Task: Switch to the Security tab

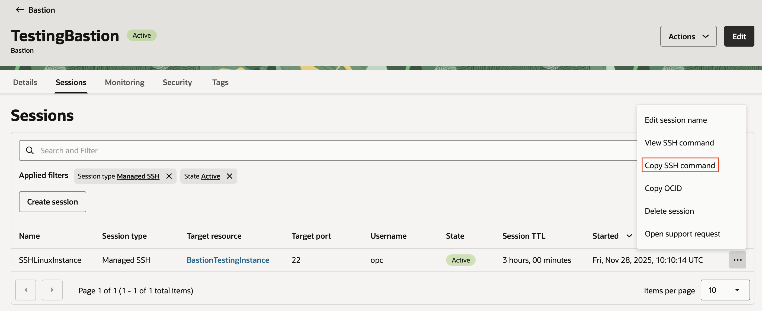Action: [x=177, y=82]
